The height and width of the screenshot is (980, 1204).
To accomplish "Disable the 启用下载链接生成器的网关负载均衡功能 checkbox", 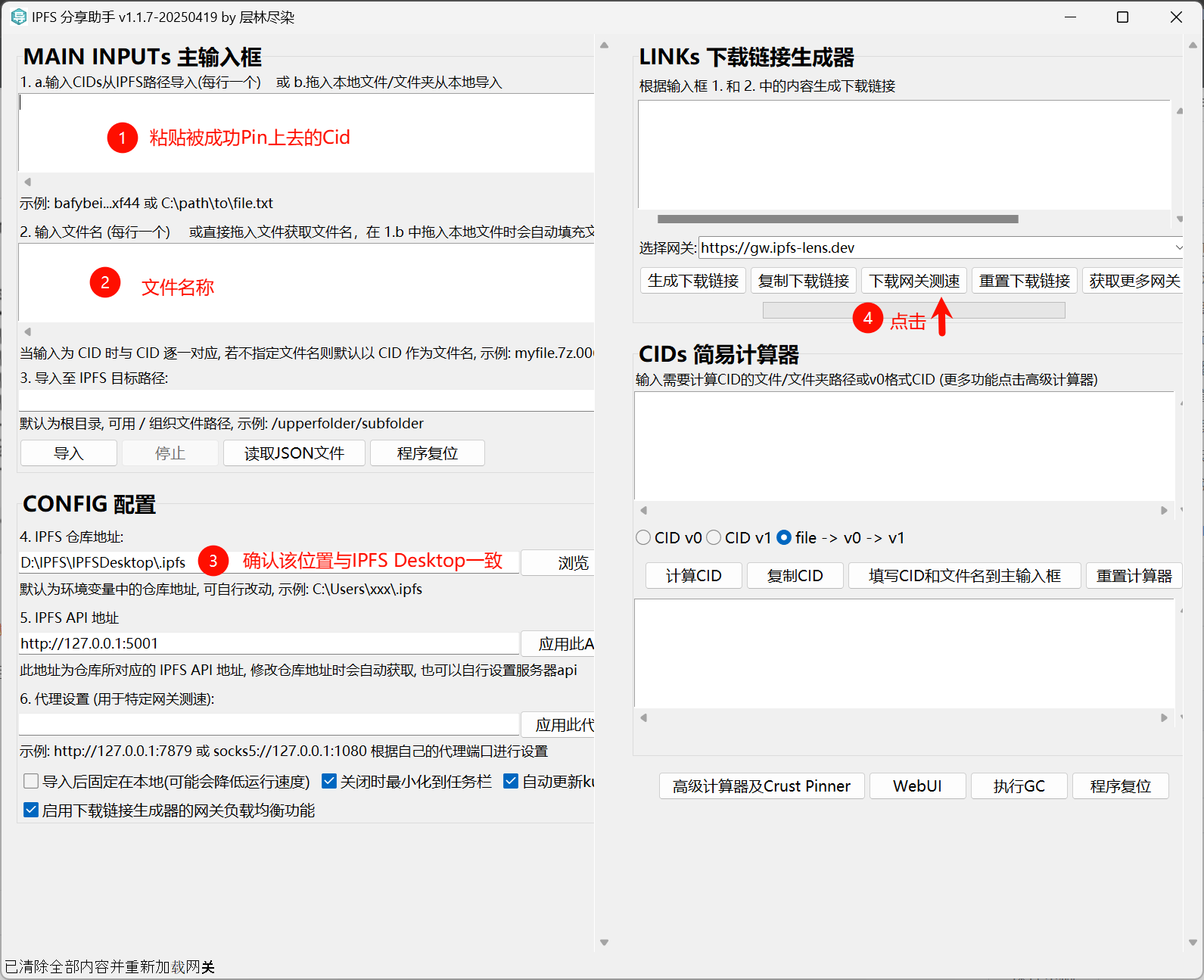I will (31, 810).
